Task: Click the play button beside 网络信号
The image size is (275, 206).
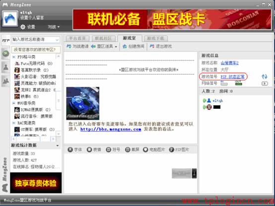Action: [x=265, y=83]
